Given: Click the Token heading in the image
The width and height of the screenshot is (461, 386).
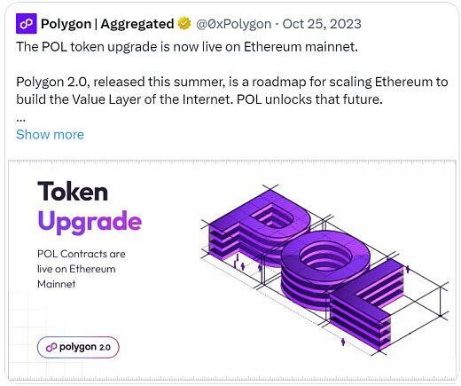Looking at the screenshot, I should (x=73, y=192).
